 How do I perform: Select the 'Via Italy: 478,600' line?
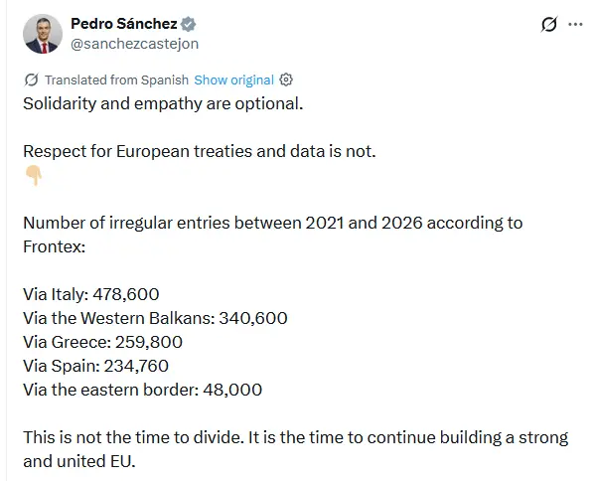(x=91, y=294)
